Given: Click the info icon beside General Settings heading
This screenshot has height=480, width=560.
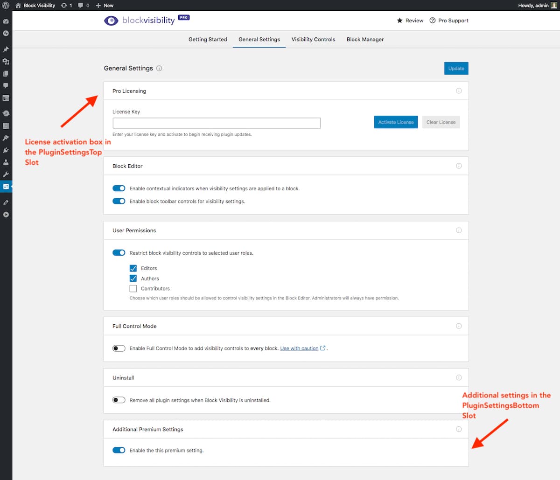Looking at the screenshot, I should (159, 69).
